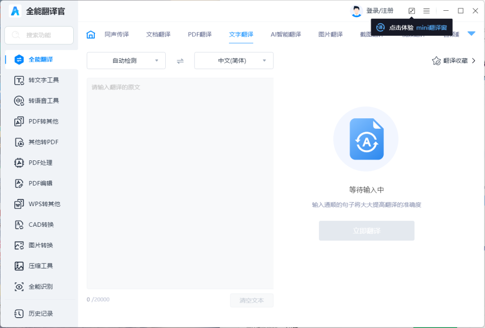Switch to the 图片翻译 tab
The height and width of the screenshot is (328, 485).
330,35
